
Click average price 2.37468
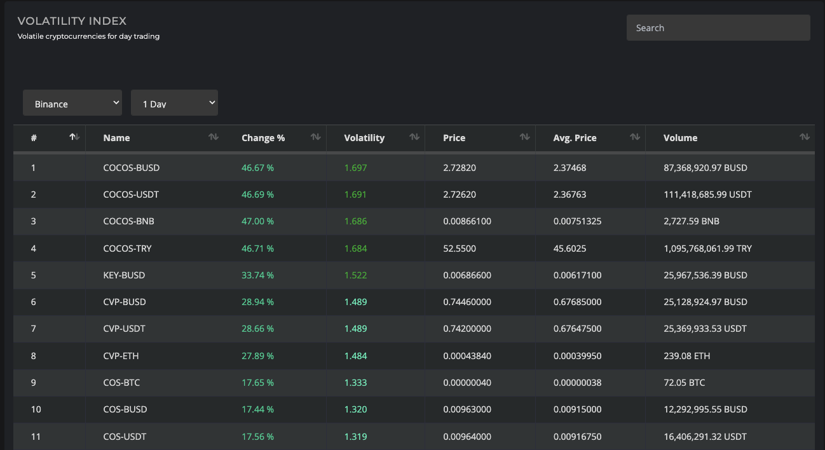click(570, 168)
